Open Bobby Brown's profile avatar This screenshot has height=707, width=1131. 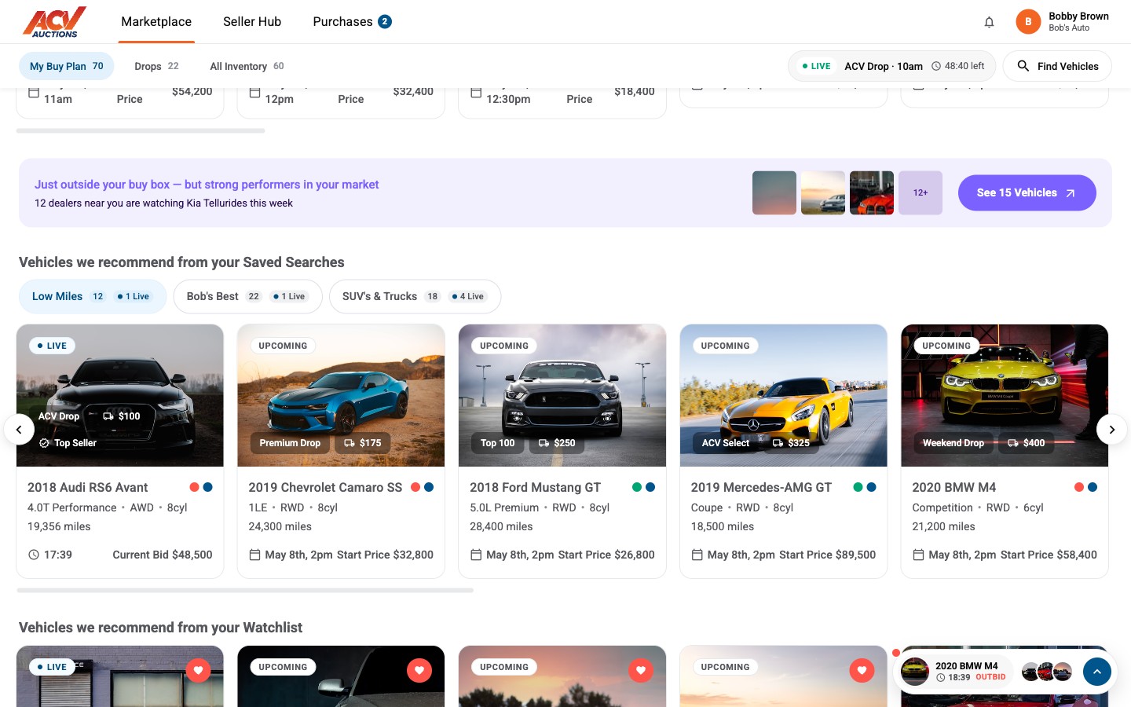coord(1028,22)
